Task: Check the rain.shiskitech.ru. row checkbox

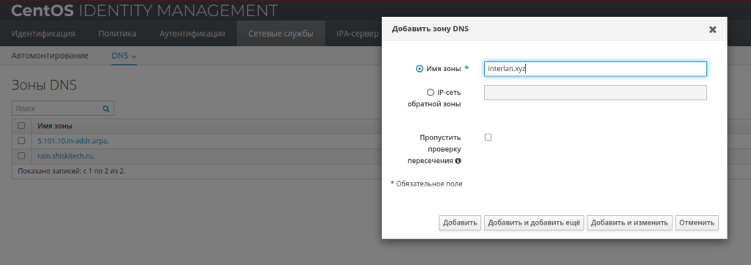Action: coord(21,156)
